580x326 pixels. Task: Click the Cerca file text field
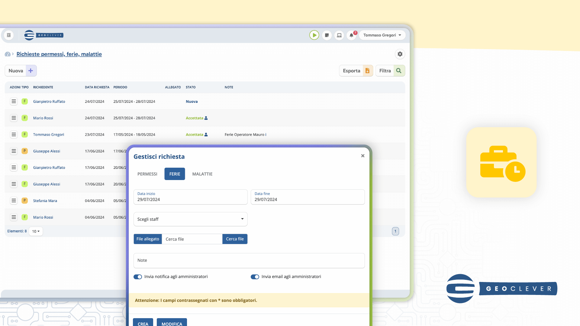pos(192,239)
